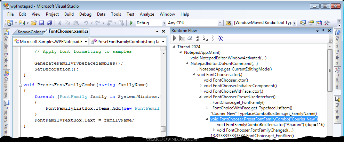Open the Build menu
The width and height of the screenshot is (344, 142).
tap(69, 14)
